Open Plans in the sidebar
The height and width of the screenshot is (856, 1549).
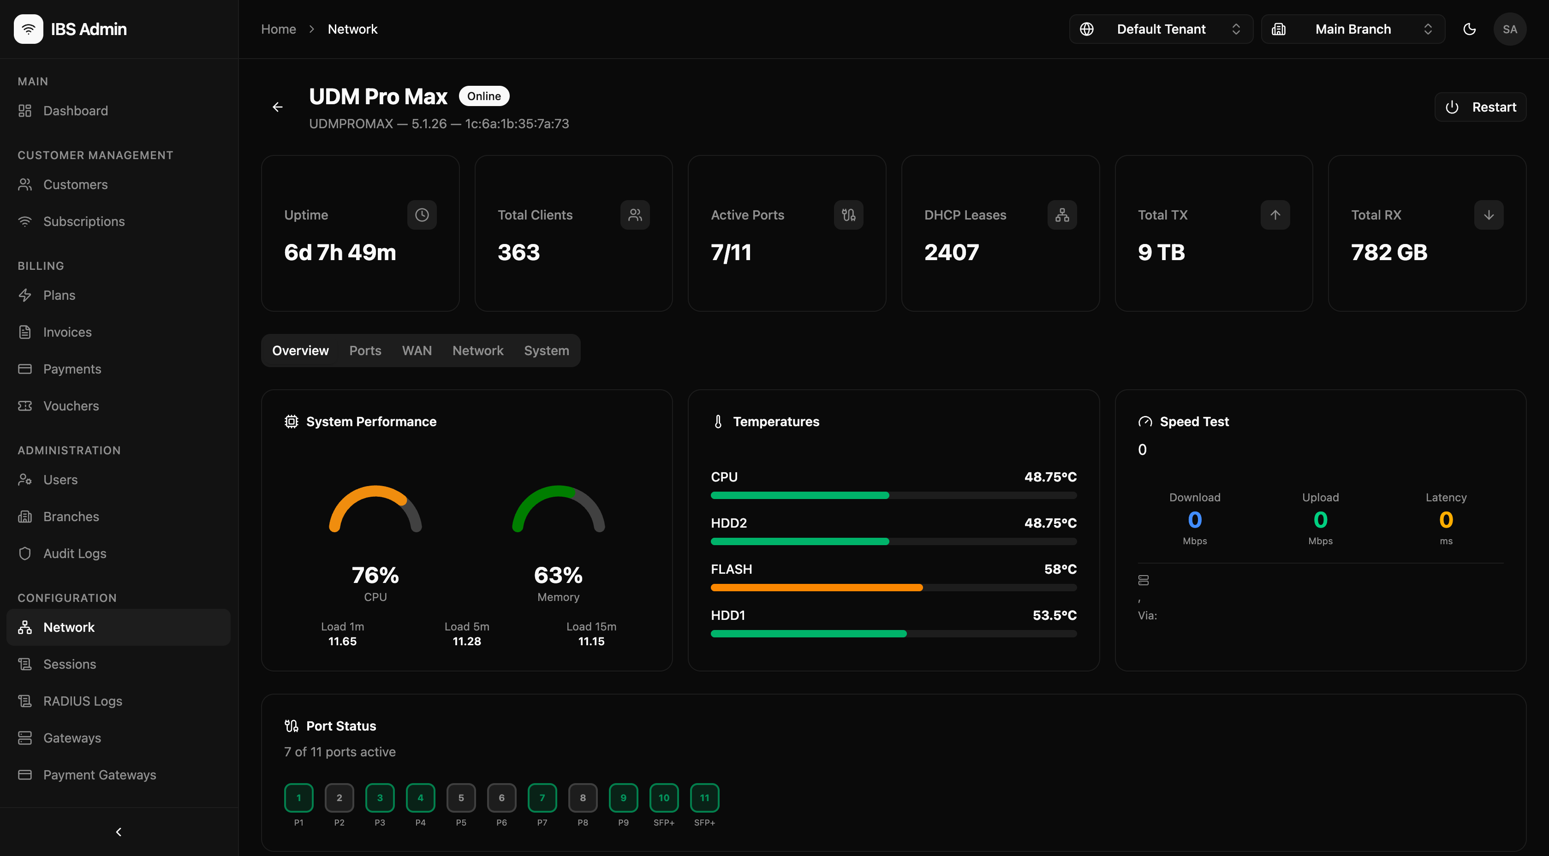coord(119,295)
